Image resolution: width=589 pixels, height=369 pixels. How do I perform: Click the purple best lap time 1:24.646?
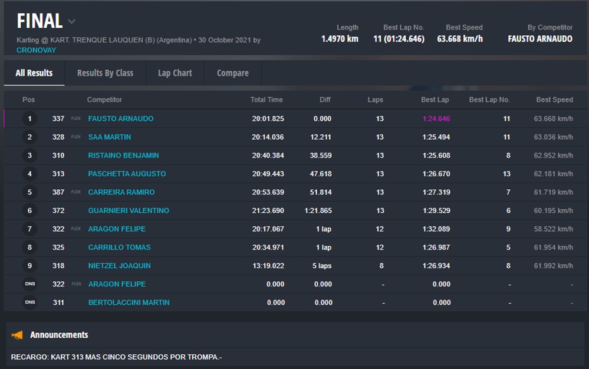pos(436,118)
